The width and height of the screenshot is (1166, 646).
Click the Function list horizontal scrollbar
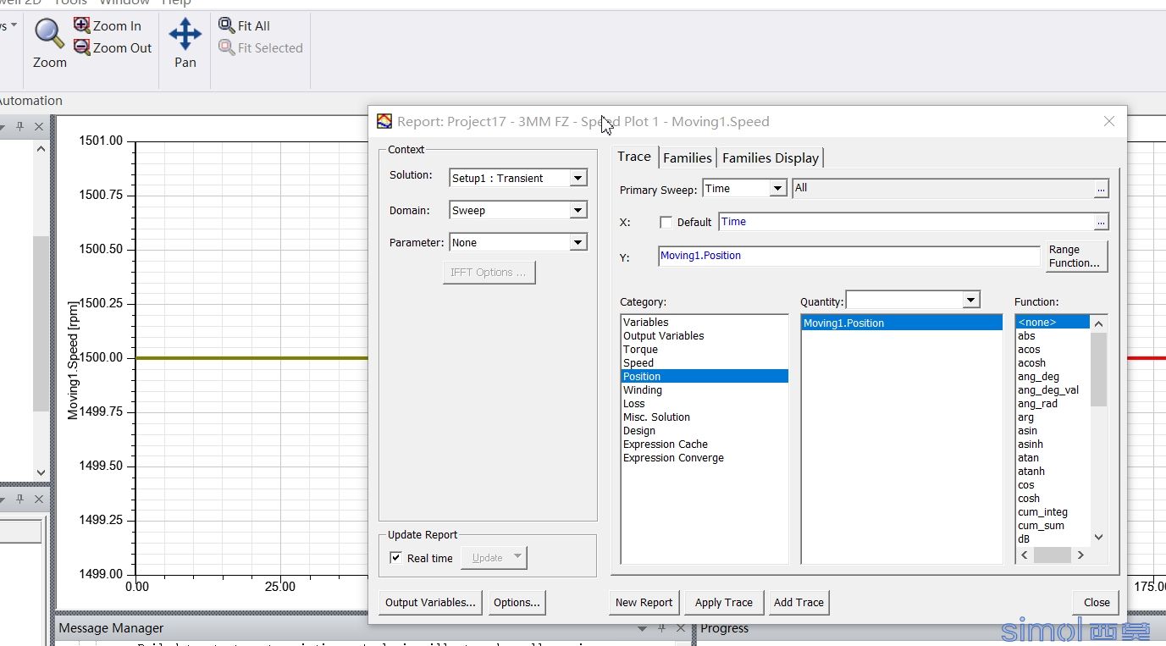click(x=1052, y=555)
